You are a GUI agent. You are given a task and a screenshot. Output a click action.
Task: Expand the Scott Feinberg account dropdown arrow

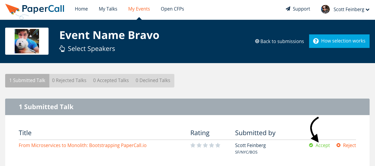tap(368, 10)
